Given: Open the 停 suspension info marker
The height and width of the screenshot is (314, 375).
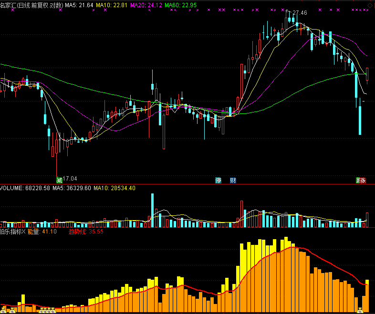Looking at the screenshot, I should coord(218,180).
